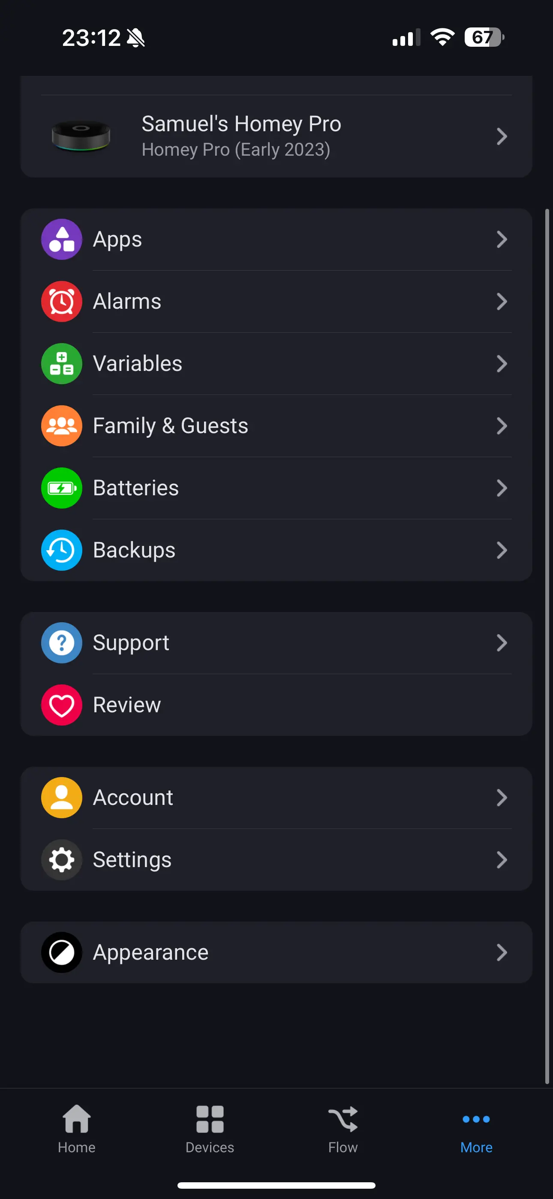Open the Account label text
The image size is (553, 1199).
(x=133, y=798)
